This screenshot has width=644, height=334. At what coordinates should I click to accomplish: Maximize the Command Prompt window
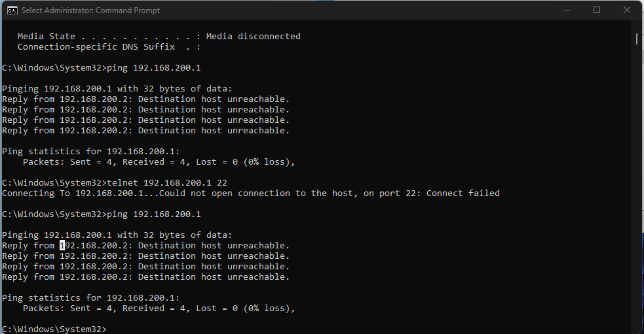click(596, 10)
